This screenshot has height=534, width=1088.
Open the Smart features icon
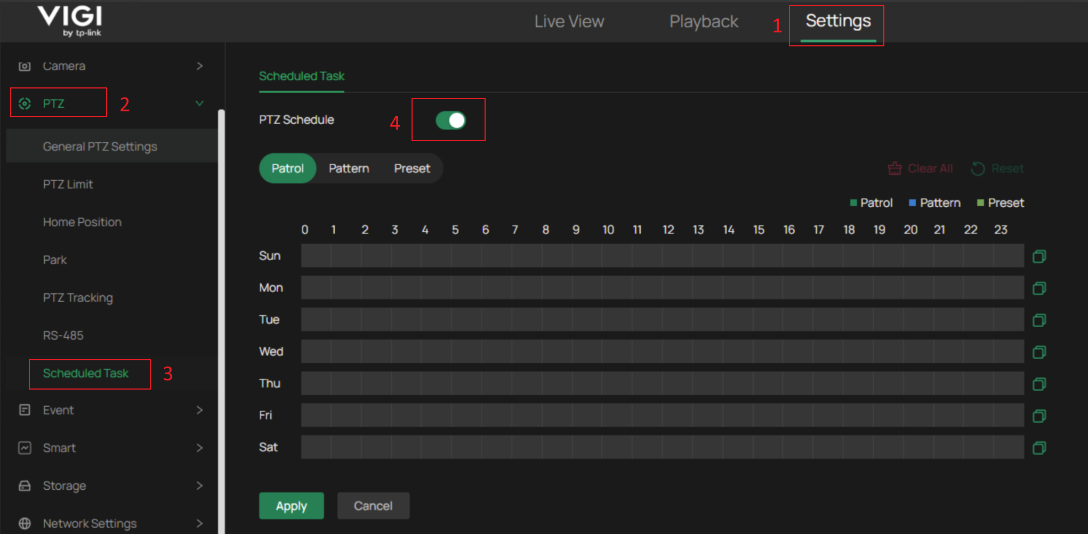coord(25,448)
